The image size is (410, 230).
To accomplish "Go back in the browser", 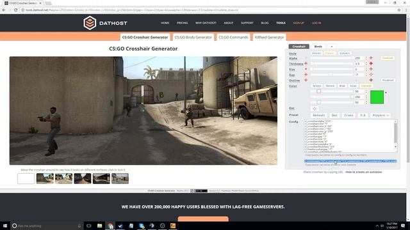I will (x=4, y=10).
